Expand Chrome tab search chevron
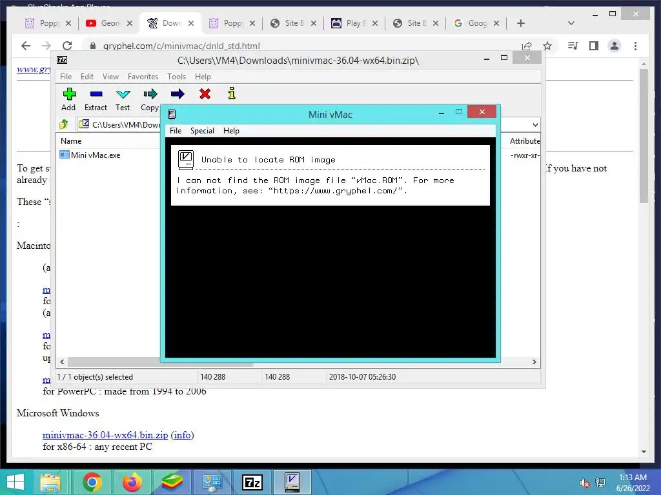 click(x=571, y=23)
